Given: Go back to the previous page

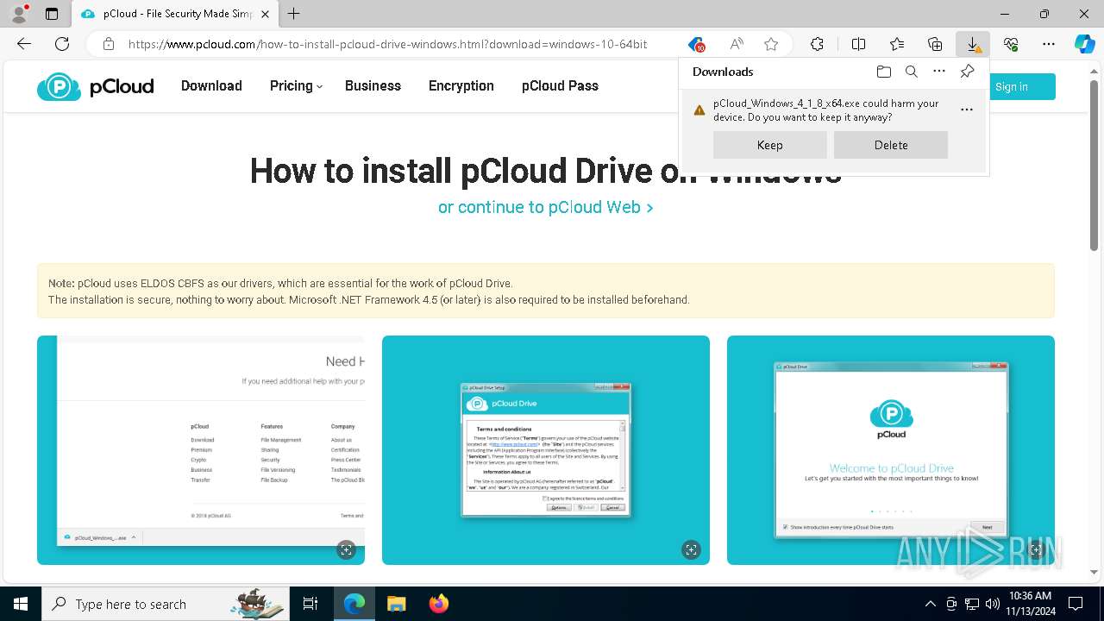Looking at the screenshot, I should (24, 44).
